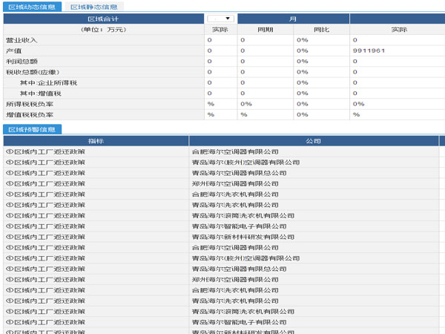Image resolution: width=445 pixels, height=334 pixels.
Task: Select the 其中:企业所得税 row label
Action: pyautogui.click(x=48, y=83)
